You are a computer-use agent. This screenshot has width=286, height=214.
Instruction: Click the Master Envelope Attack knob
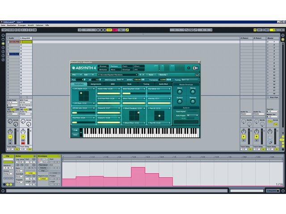pos(180,92)
